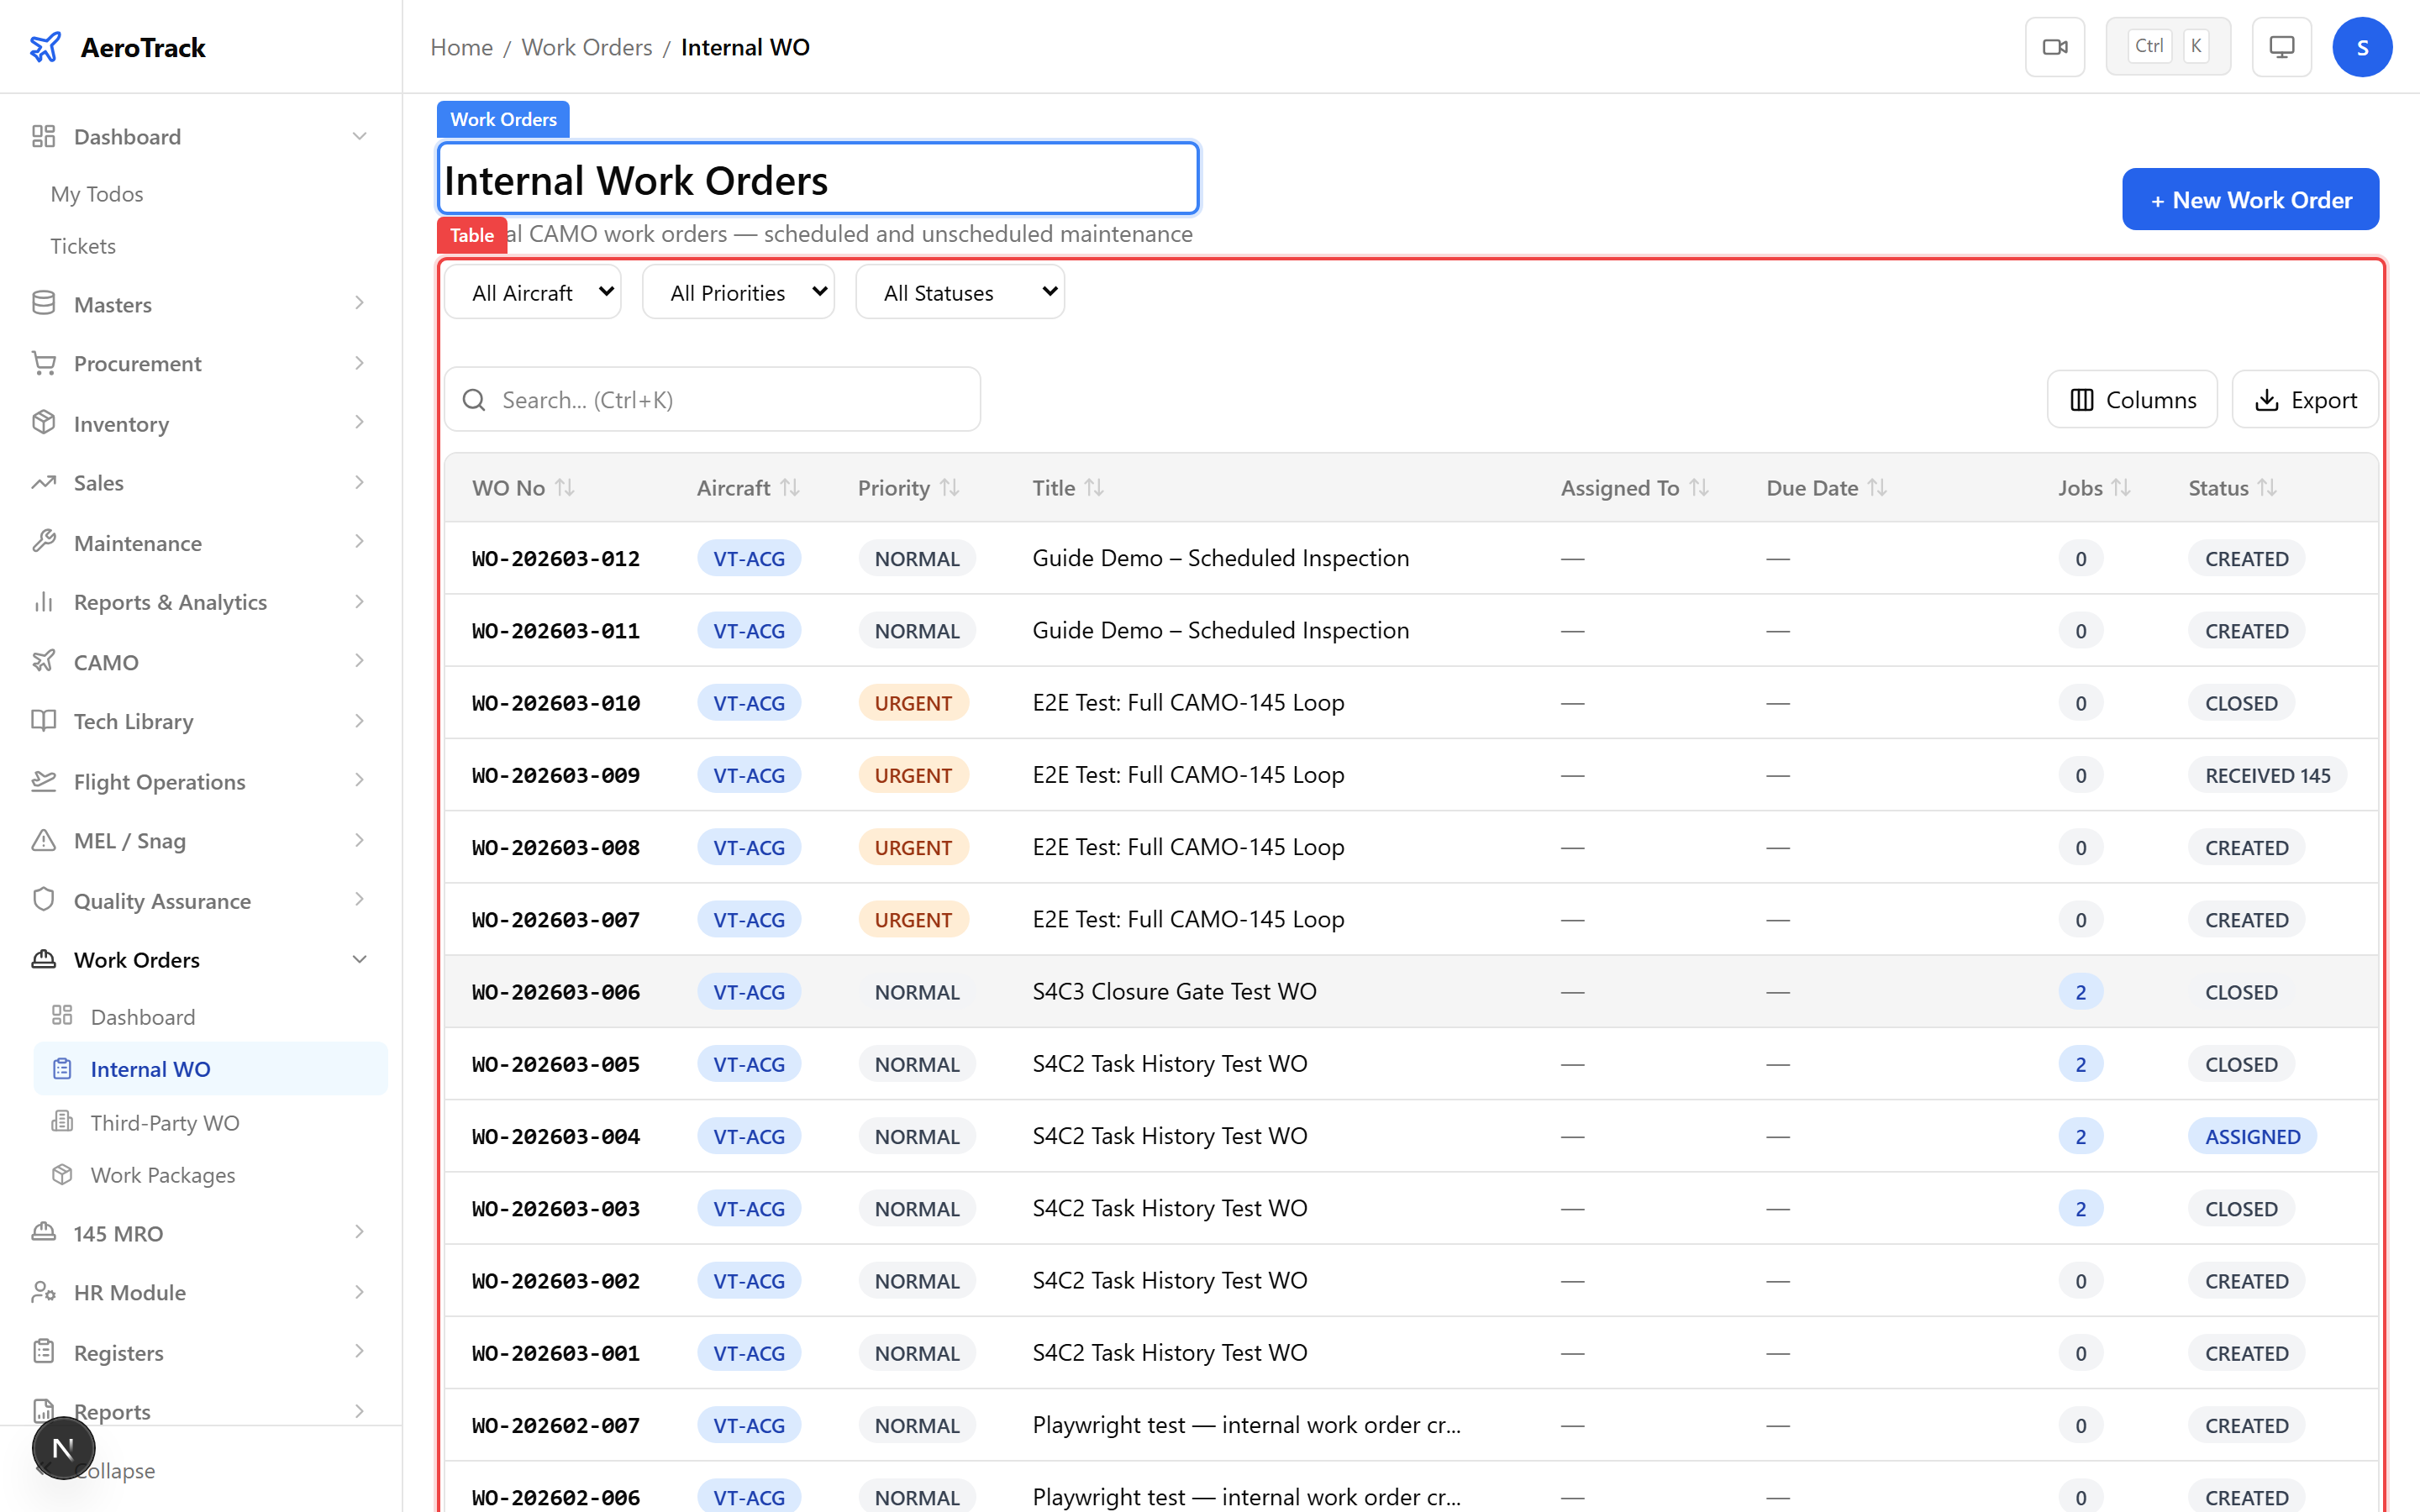The height and width of the screenshot is (1512, 2420).
Task: Collapse the Work Orders sidebar section
Action: coord(359,959)
